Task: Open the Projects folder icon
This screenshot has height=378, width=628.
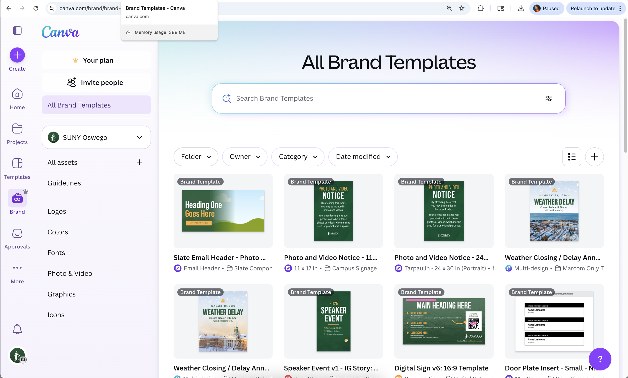Action: (17, 129)
